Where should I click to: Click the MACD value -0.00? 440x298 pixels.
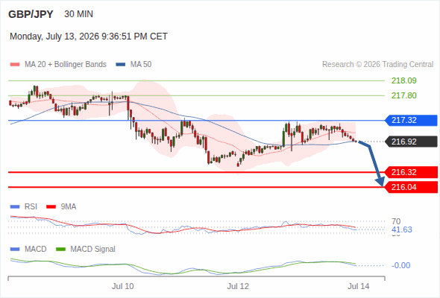400,265
